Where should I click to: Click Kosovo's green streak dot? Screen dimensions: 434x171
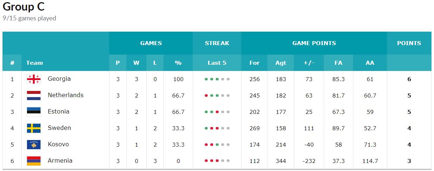point(217,145)
